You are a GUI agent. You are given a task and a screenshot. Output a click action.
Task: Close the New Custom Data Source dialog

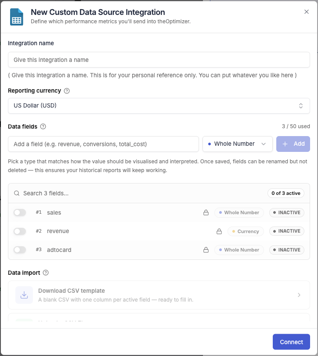(x=307, y=12)
